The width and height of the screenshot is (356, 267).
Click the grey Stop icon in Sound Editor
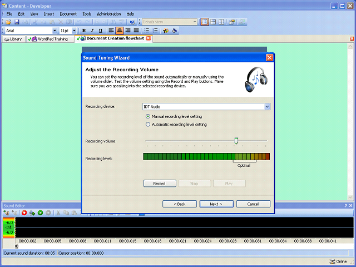point(48,212)
